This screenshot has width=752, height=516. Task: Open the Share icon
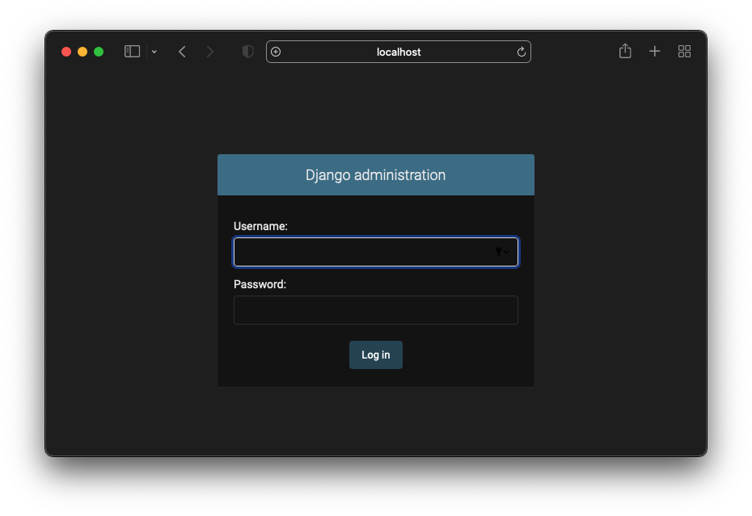click(625, 51)
